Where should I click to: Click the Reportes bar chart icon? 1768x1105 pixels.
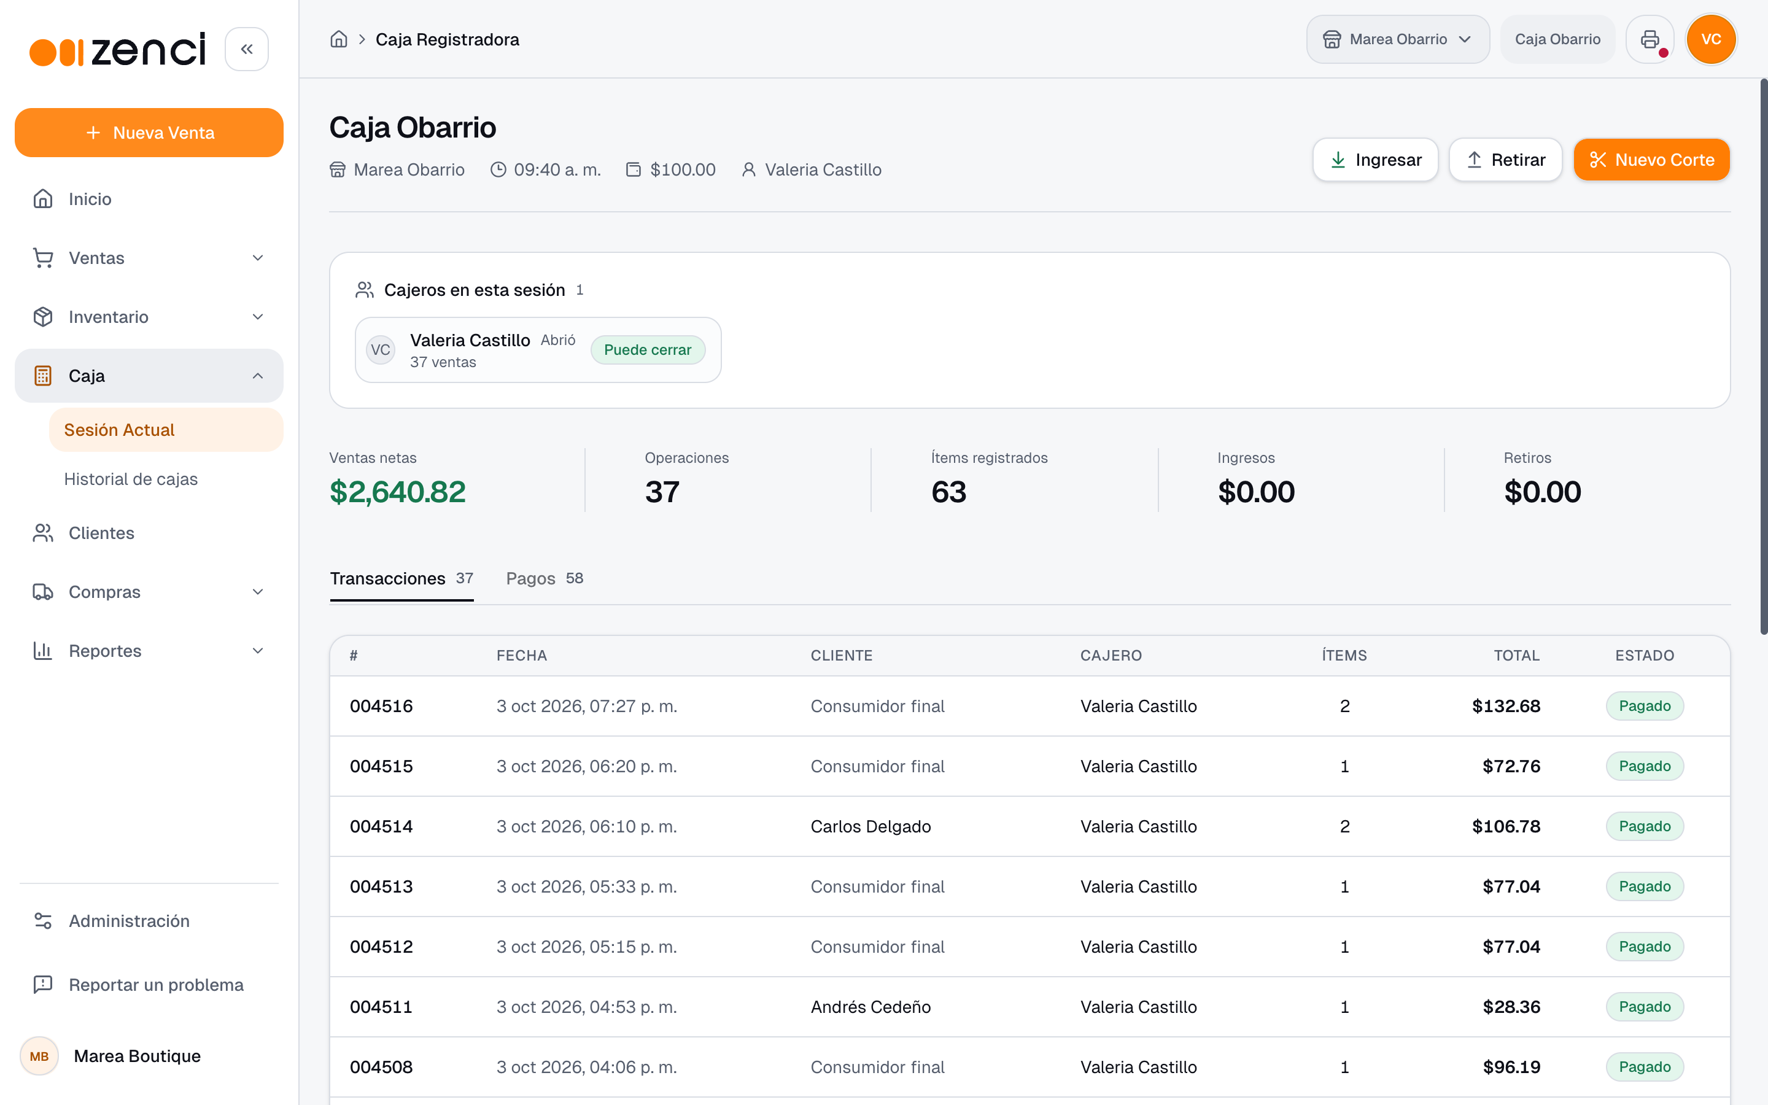(43, 651)
